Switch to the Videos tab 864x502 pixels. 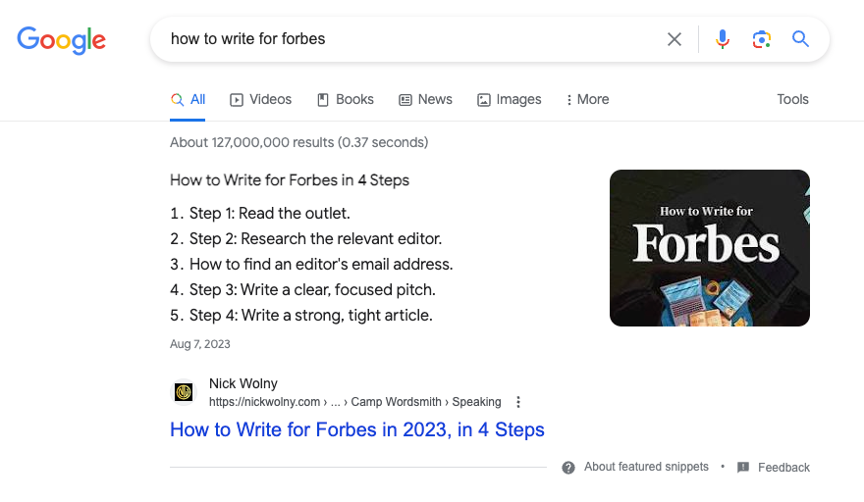click(x=260, y=100)
